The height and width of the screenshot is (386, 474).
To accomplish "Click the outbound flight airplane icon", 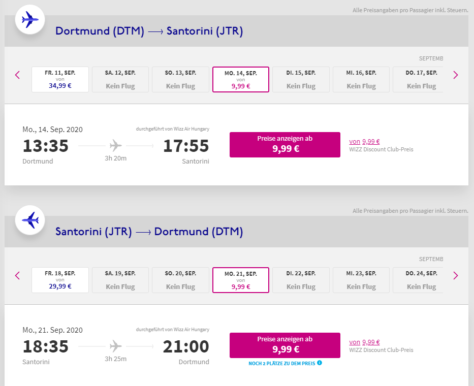I will [30, 20].
